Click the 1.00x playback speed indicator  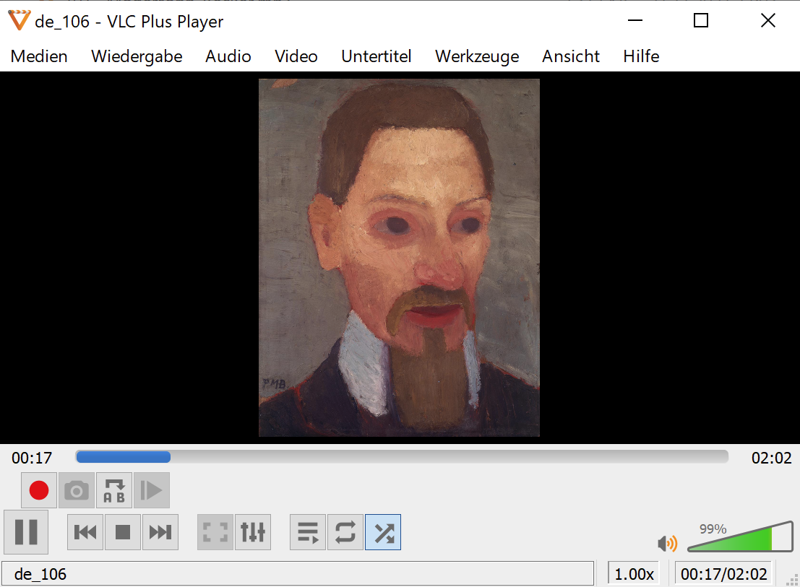coord(634,574)
